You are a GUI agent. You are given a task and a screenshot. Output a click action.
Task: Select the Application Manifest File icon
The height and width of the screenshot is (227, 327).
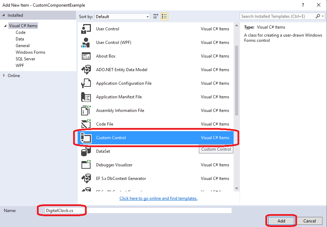(x=86, y=97)
